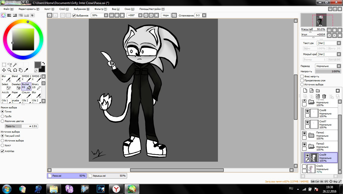Choose the Crayon brush
The height and width of the screenshot is (194, 343).
26,94
